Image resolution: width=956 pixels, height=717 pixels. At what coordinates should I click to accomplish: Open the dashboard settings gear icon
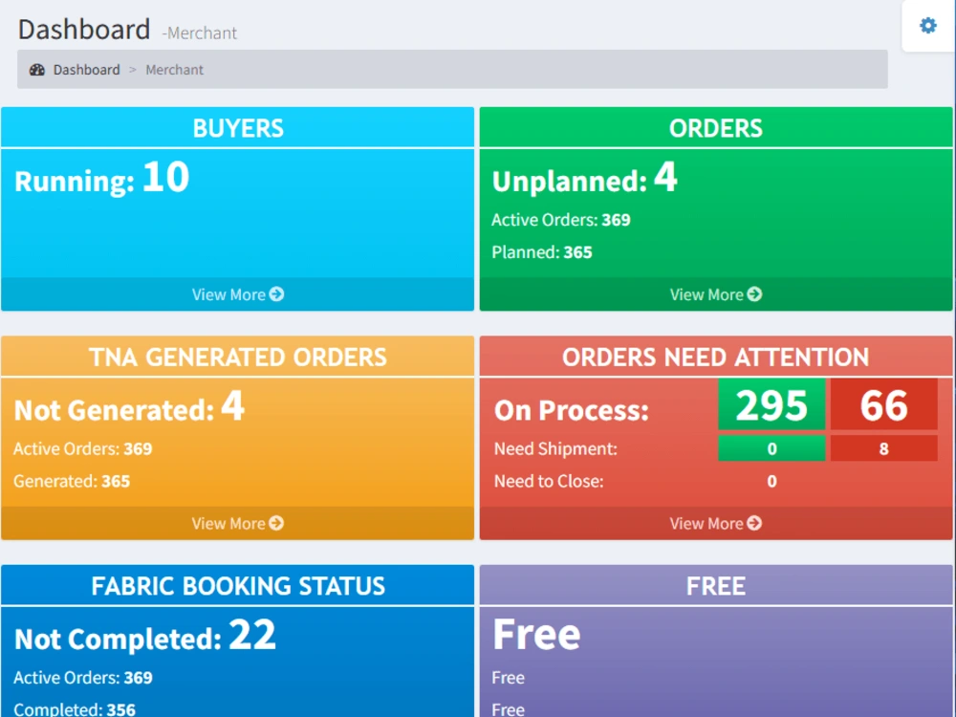[926, 26]
